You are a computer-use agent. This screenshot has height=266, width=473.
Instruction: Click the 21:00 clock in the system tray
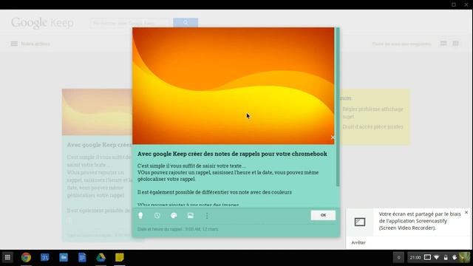pos(415,257)
